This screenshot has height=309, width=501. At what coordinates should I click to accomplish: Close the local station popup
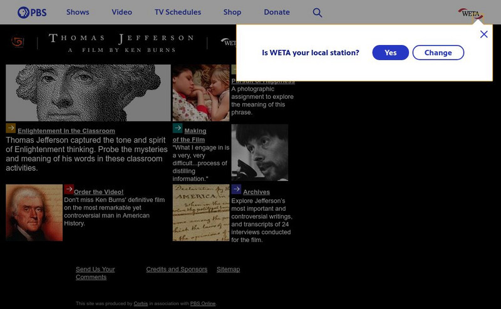[x=483, y=34]
